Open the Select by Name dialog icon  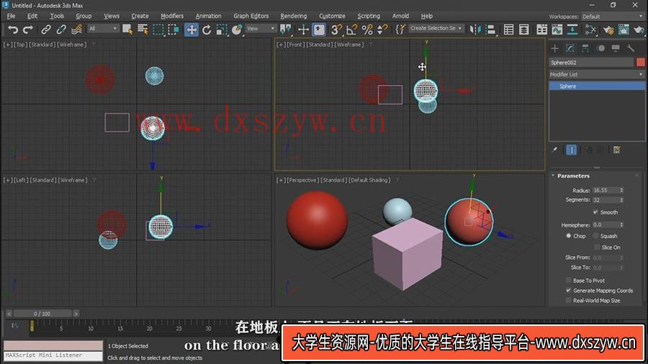coord(143,29)
